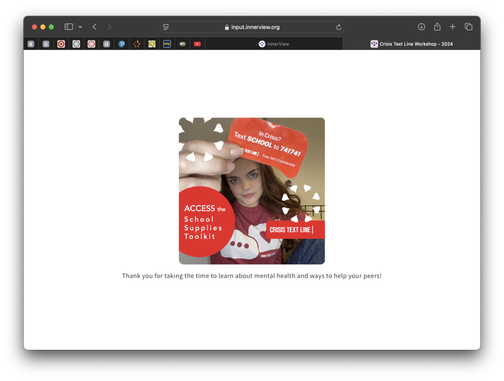Switch to the YouTube pinned tab

coord(197,44)
